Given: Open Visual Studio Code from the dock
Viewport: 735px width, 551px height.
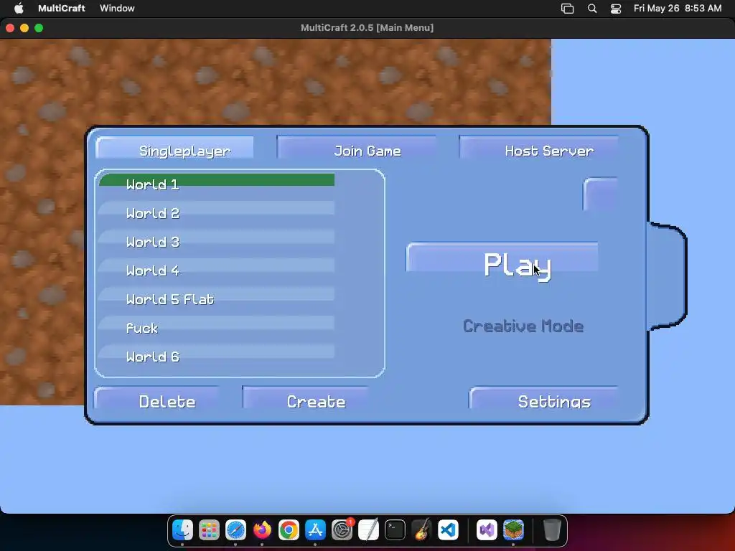Looking at the screenshot, I should 448,530.
